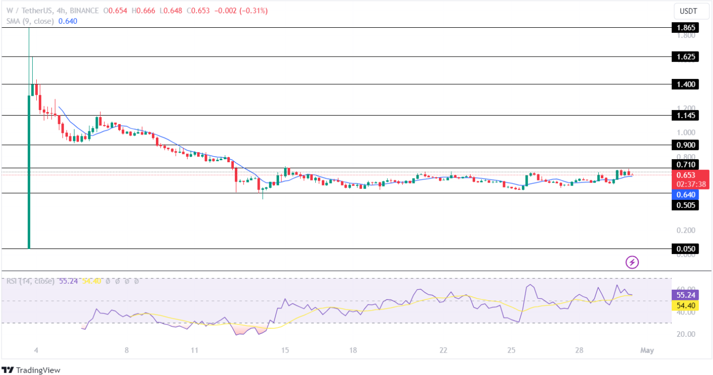The height and width of the screenshot is (375, 713).
Task: Select the 1.625 horizontal line price label
Action: point(686,57)
